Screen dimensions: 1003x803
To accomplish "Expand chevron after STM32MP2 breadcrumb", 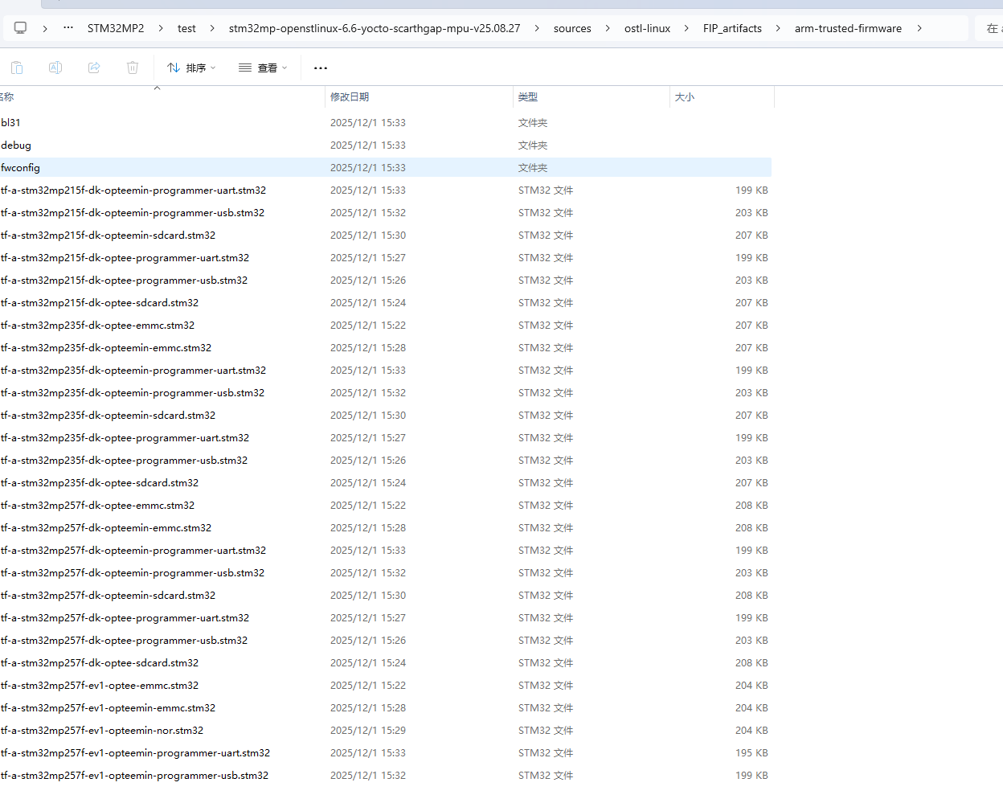I will 160,28.
